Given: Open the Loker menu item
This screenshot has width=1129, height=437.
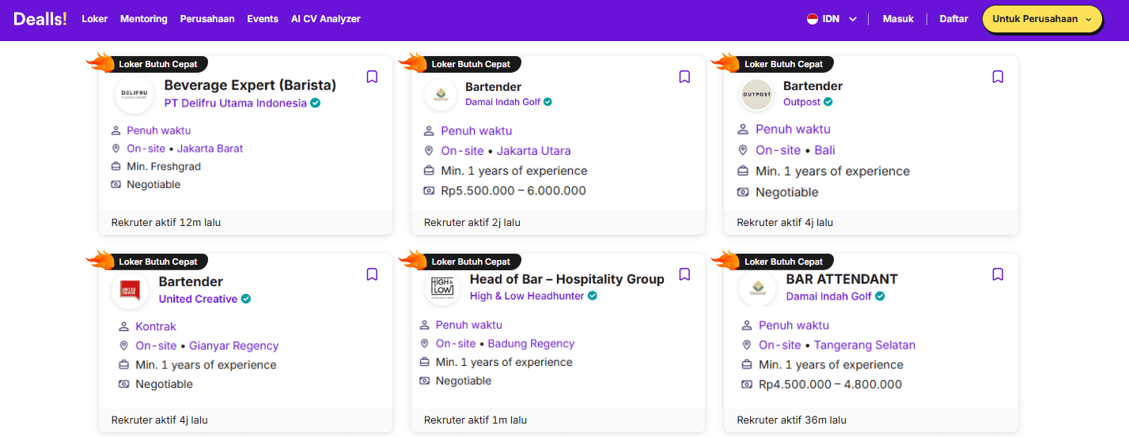Looking at the screenshot, I should (x=95, y=19).
